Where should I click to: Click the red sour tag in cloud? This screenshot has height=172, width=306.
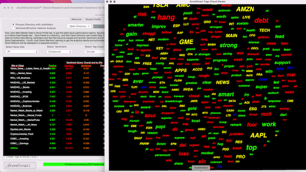pyautogui.click(x=150, y=116)
